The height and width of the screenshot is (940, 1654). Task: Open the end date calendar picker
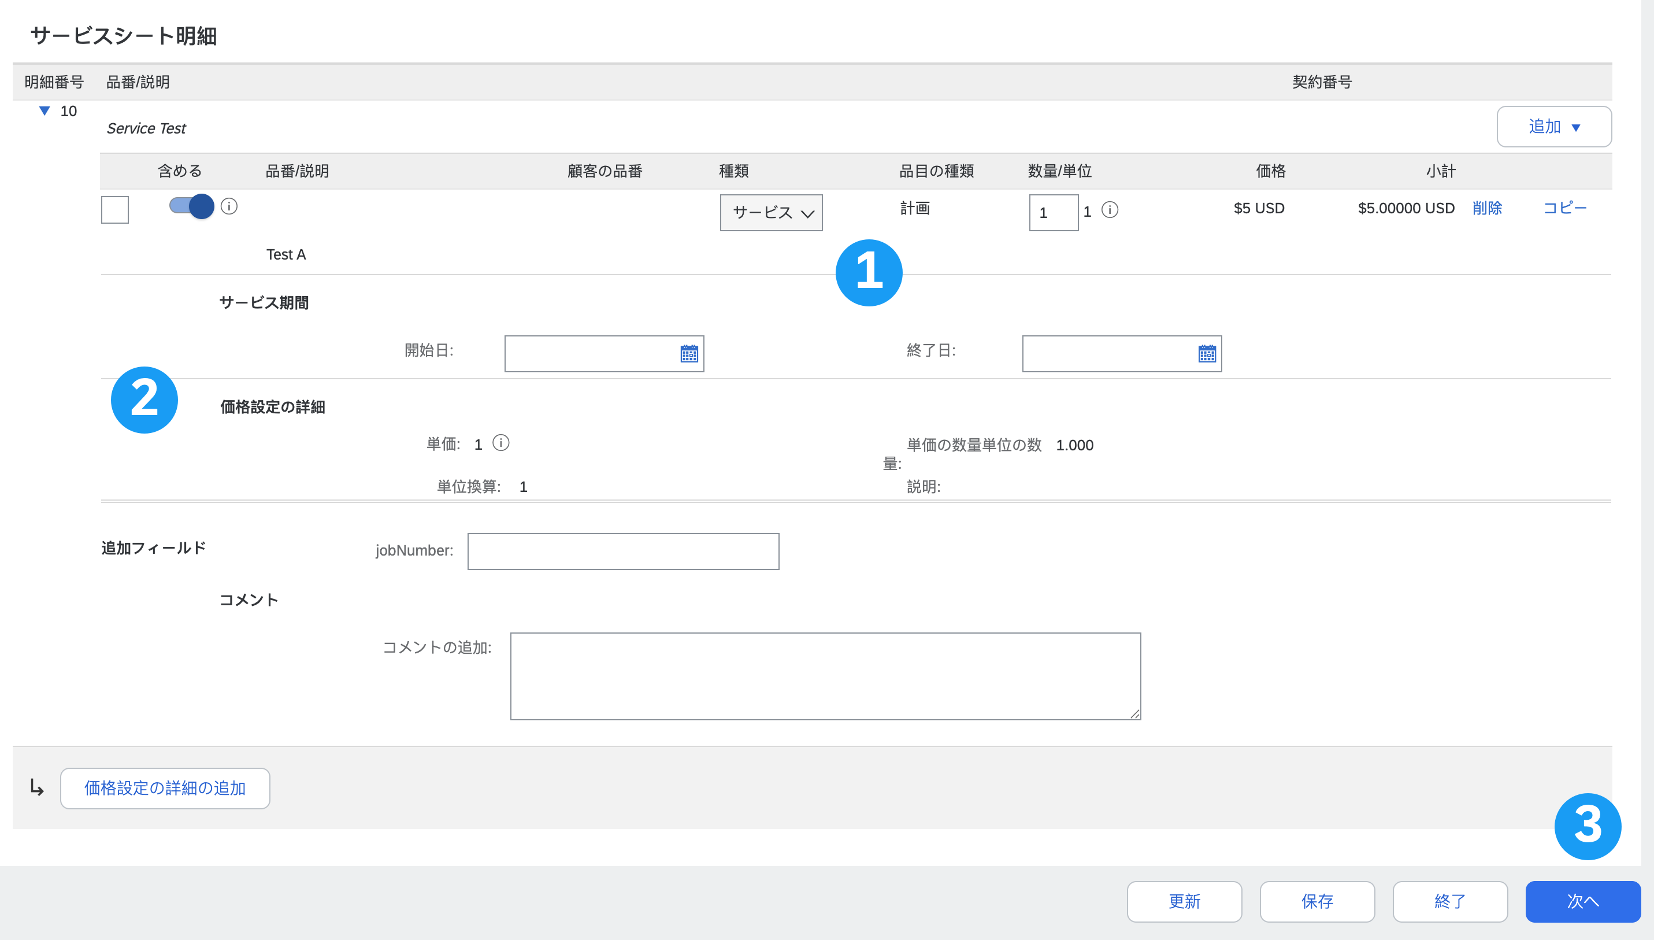(x=1206, y=354)
